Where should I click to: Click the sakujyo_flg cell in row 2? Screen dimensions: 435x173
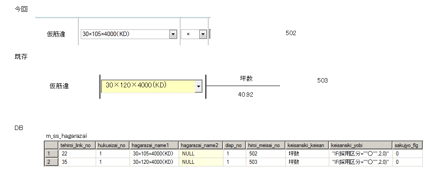(407, 162)
